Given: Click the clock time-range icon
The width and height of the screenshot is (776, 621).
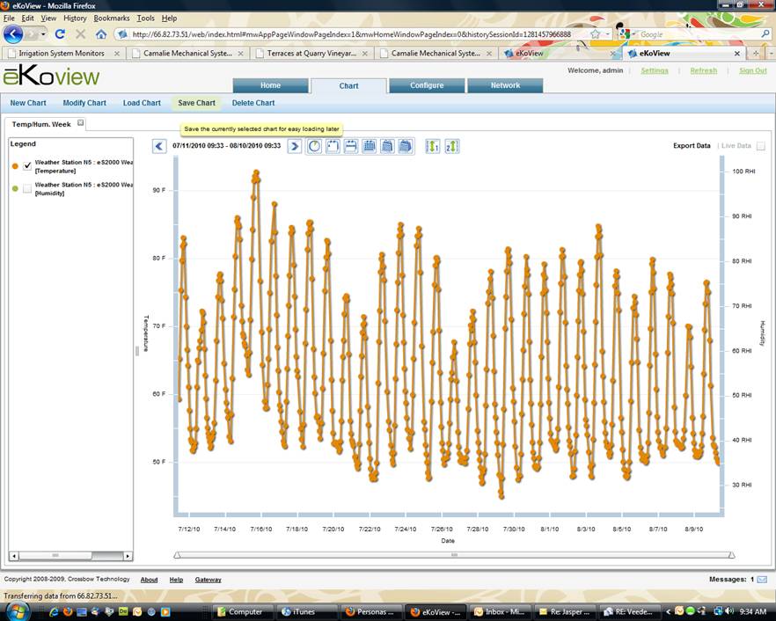Looking at the screenshot, I should click(x=314, y=146).
